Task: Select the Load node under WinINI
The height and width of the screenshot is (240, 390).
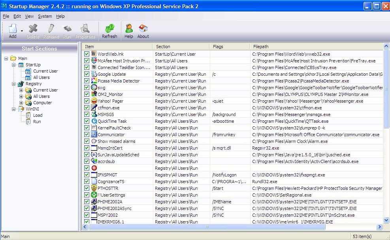Action: click(38, 115)
